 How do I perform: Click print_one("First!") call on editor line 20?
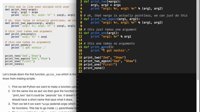tap(100, 64)
